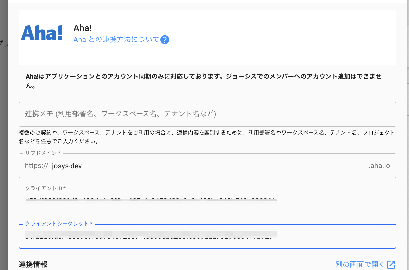
Task: Click the josys-dev subdomain value
Action: click(67, 166)
